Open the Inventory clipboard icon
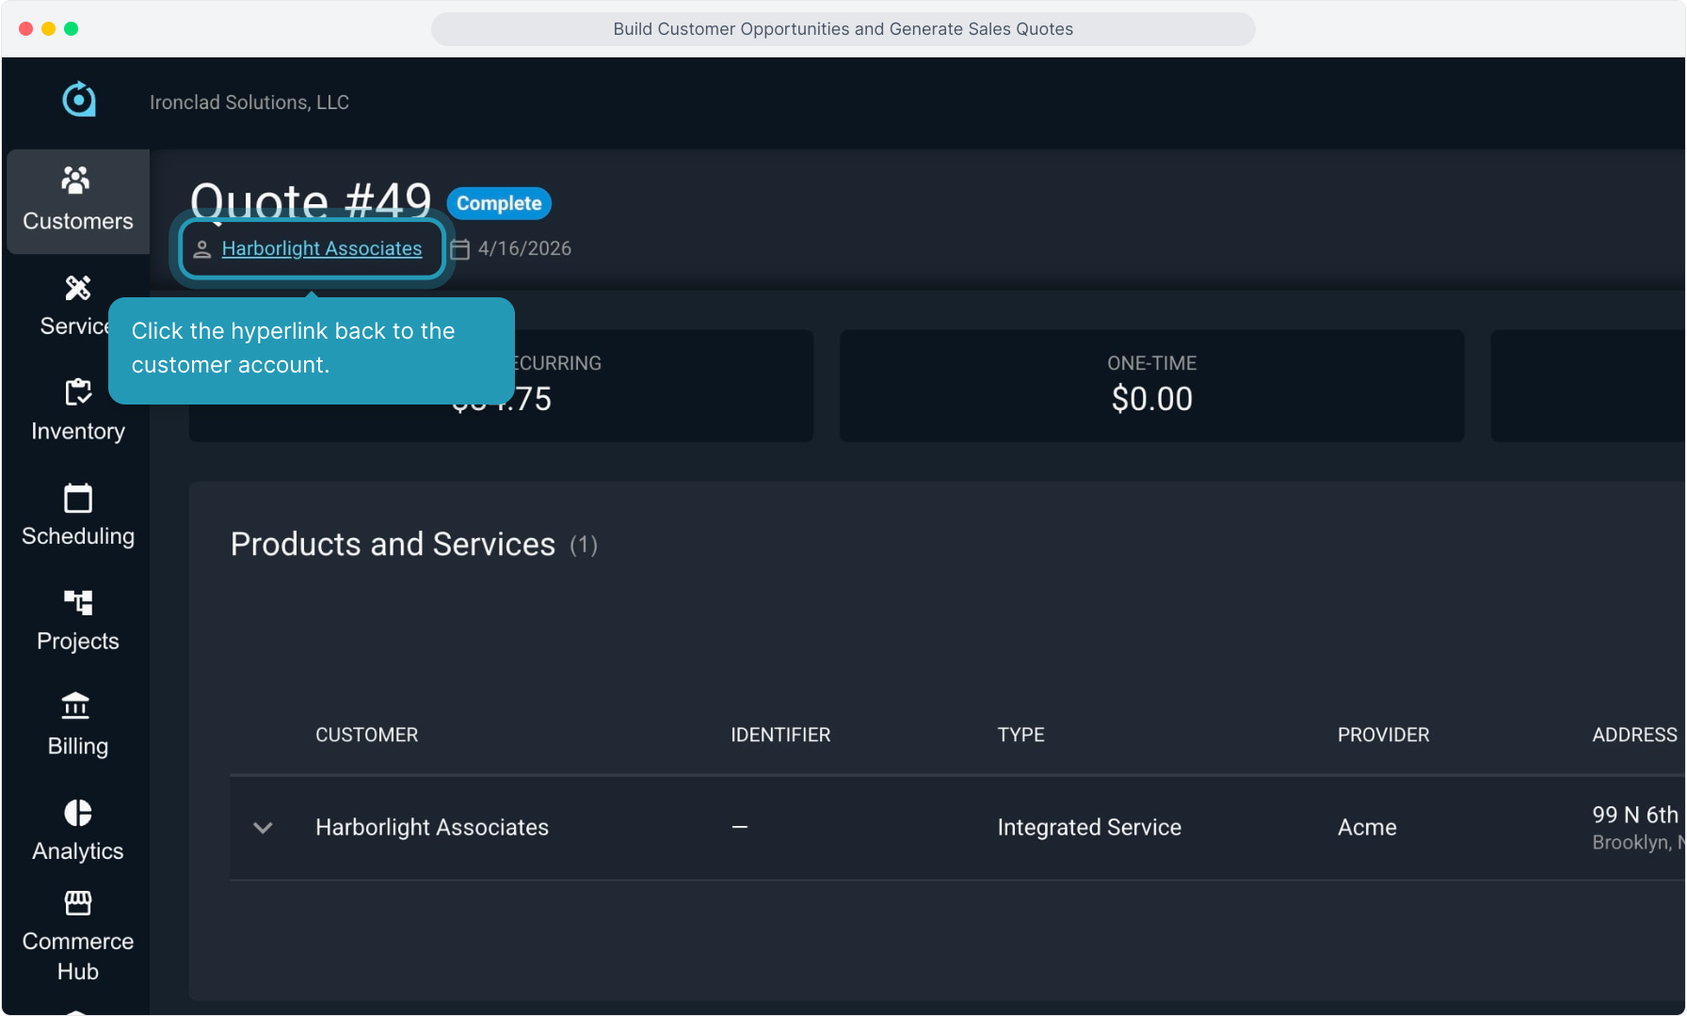Screen dimensions: 1687x1016 (x=77, y=392)
